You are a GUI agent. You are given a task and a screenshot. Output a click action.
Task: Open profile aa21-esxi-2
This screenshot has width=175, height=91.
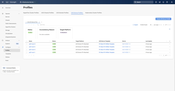coord(32,47)
